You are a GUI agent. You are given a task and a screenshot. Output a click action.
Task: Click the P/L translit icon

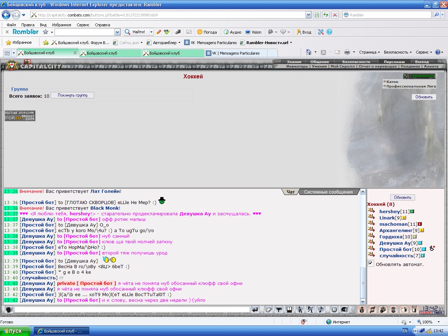pyautogui.click(x=310, y=310)
